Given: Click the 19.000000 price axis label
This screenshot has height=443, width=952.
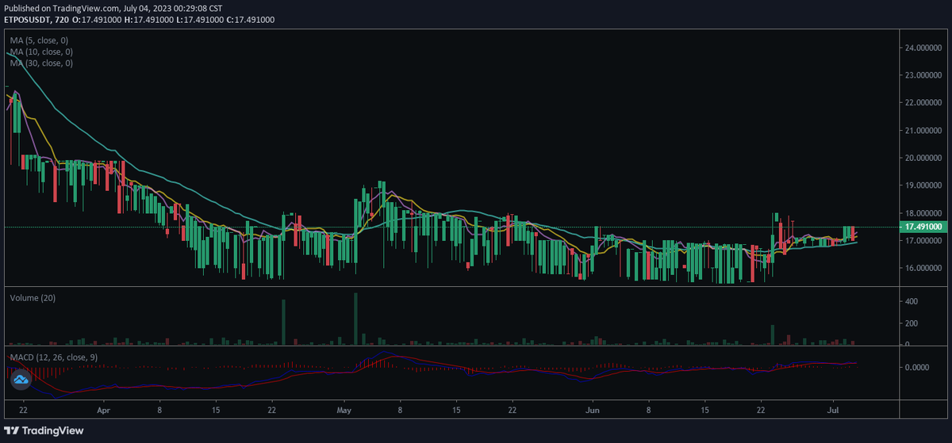Looking at the screenshot, I should [923, 185].
